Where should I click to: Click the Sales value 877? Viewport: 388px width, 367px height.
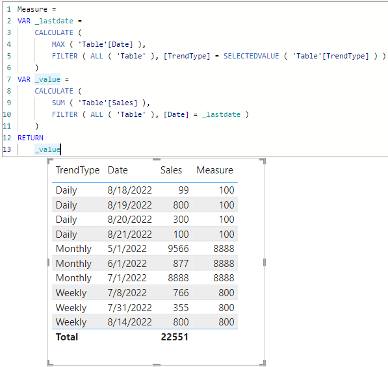pos(181,263)
